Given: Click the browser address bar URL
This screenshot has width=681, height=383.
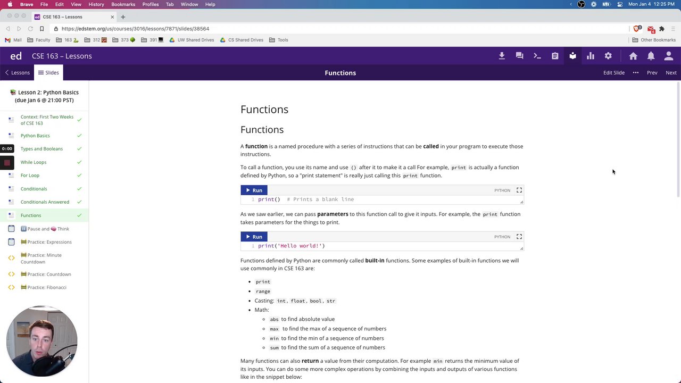Looking at the screenshot, I should click(135, 29).
